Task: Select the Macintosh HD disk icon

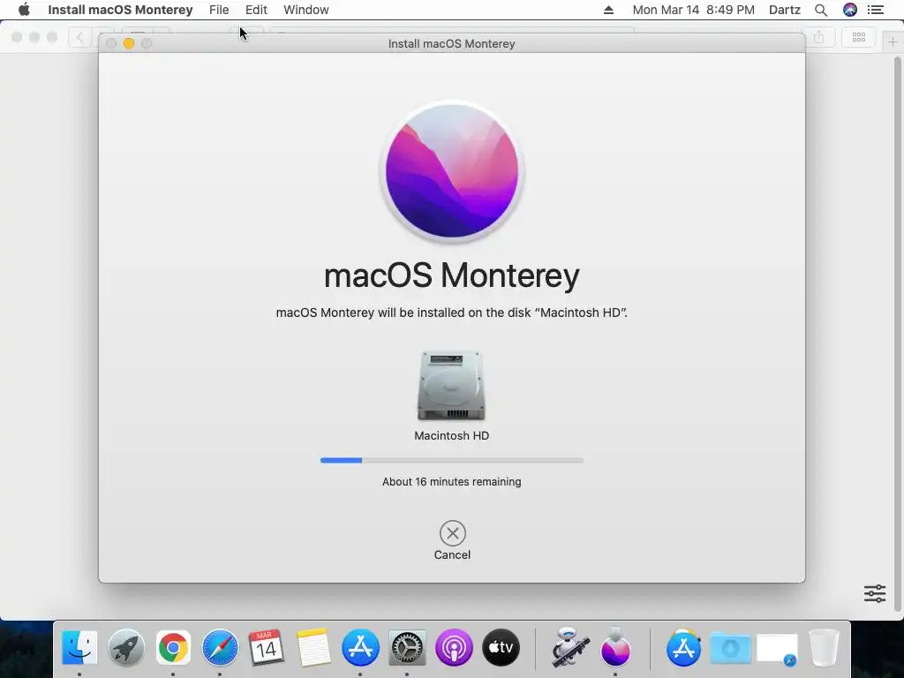Action: [451, 385]
